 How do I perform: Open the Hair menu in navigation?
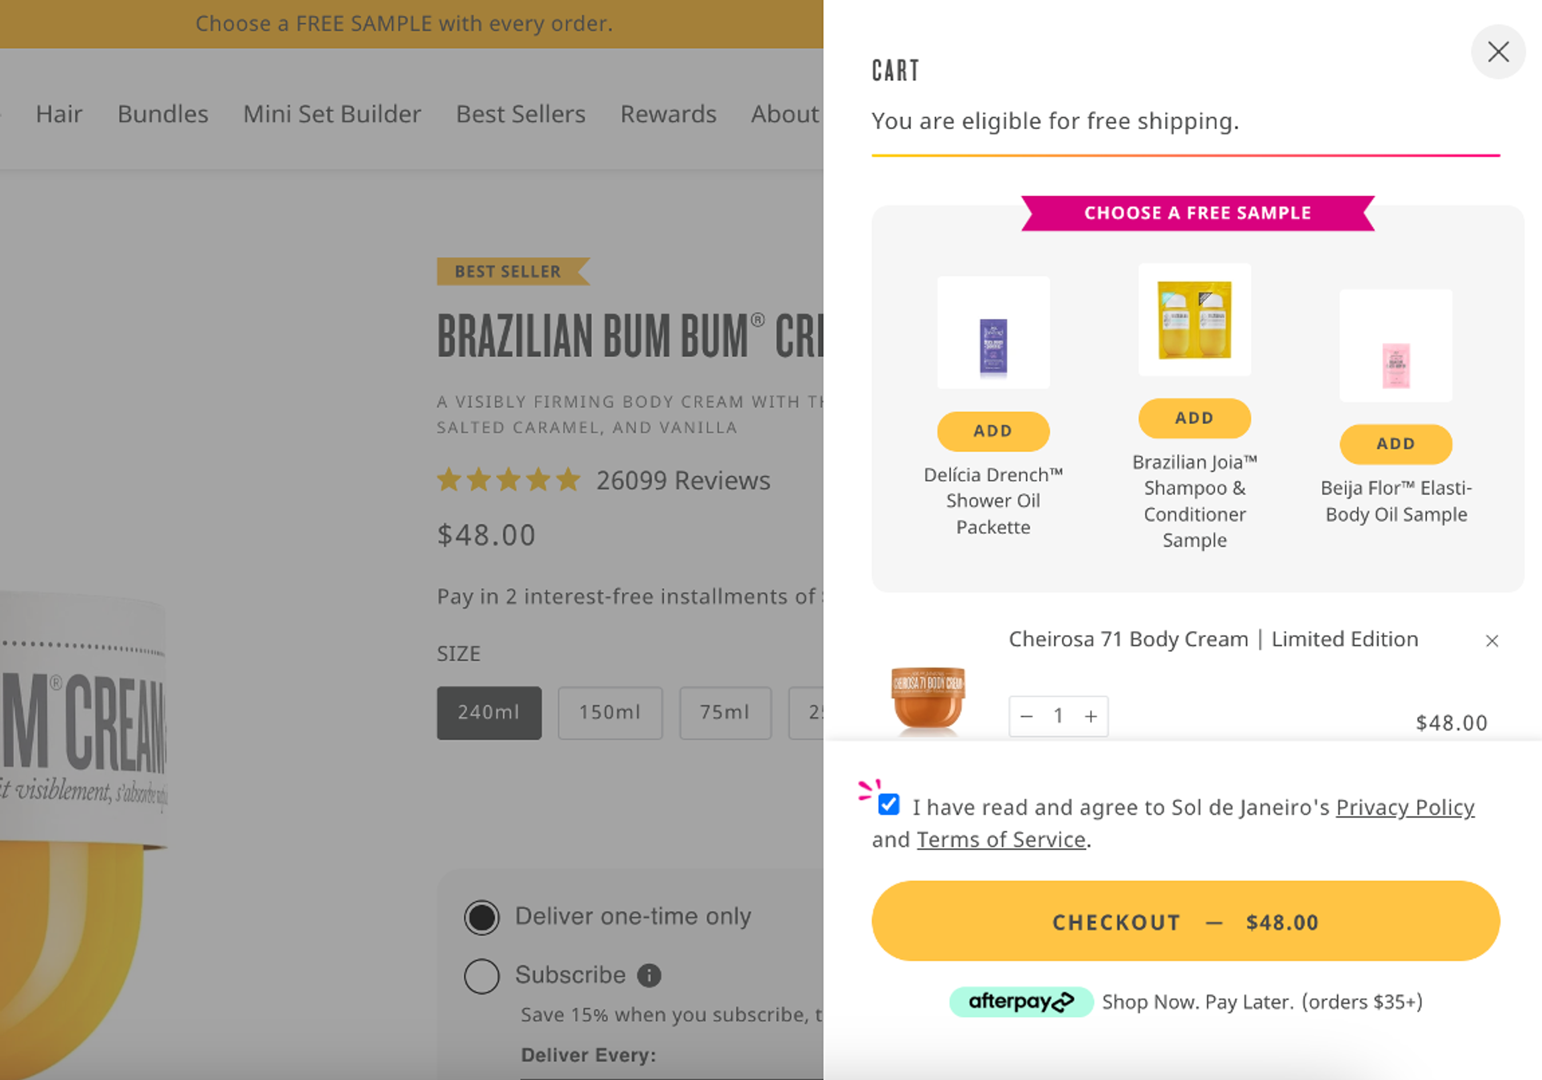click(59, 114)
